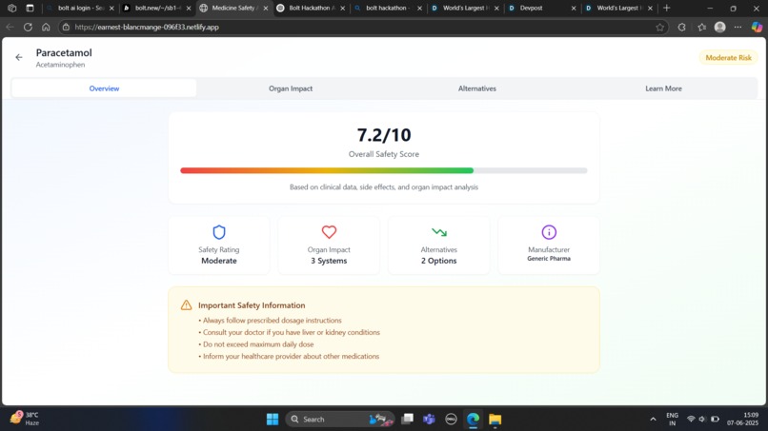The height and width of the screenshot is (431, 768).
Task: Click the browser back arrow button
Action: coord(10,28)
